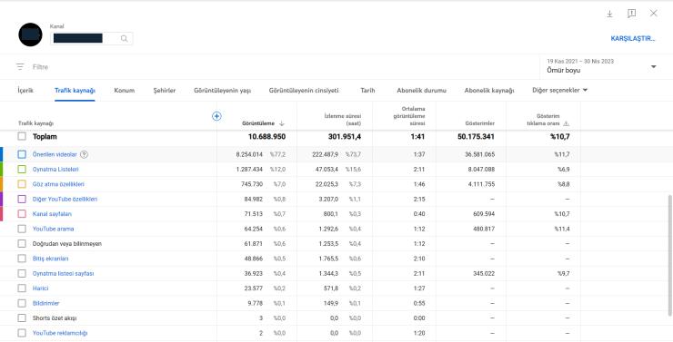
Task: Open the Abonelik durumu tab
Action: coord(421,91)
